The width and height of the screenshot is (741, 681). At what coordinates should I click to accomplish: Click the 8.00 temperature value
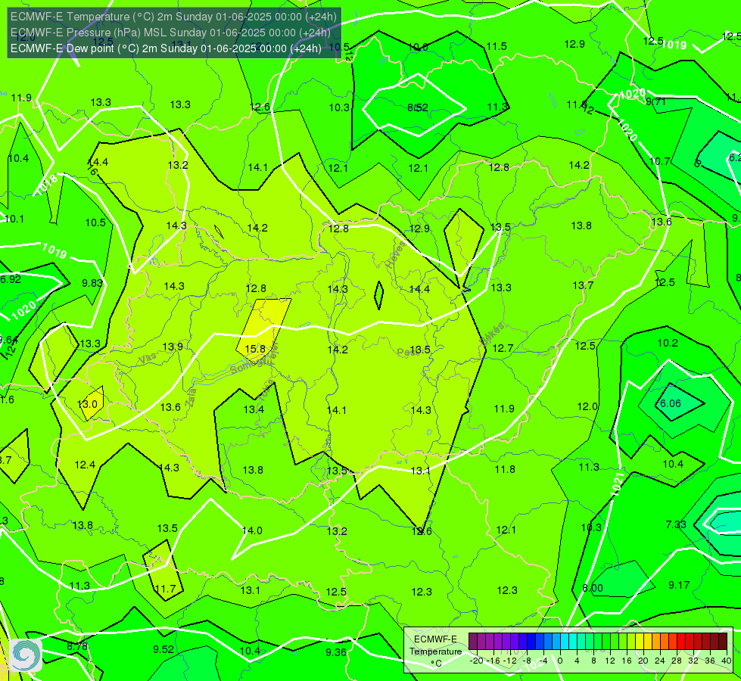tap(593, 588)
